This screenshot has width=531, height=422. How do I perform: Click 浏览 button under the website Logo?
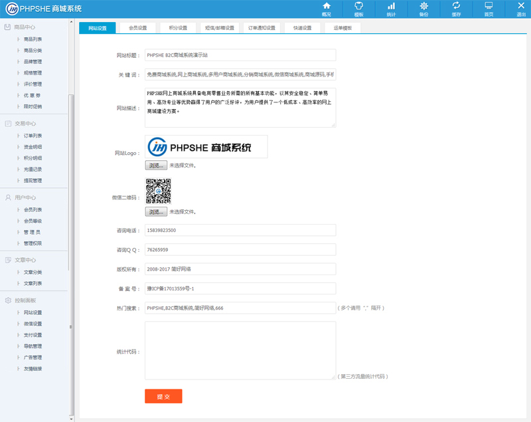click(x=156, y=165)
